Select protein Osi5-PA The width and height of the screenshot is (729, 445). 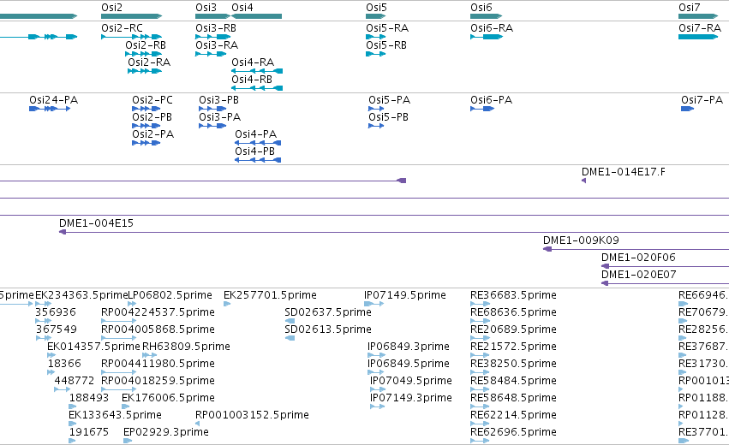(390, 100)
